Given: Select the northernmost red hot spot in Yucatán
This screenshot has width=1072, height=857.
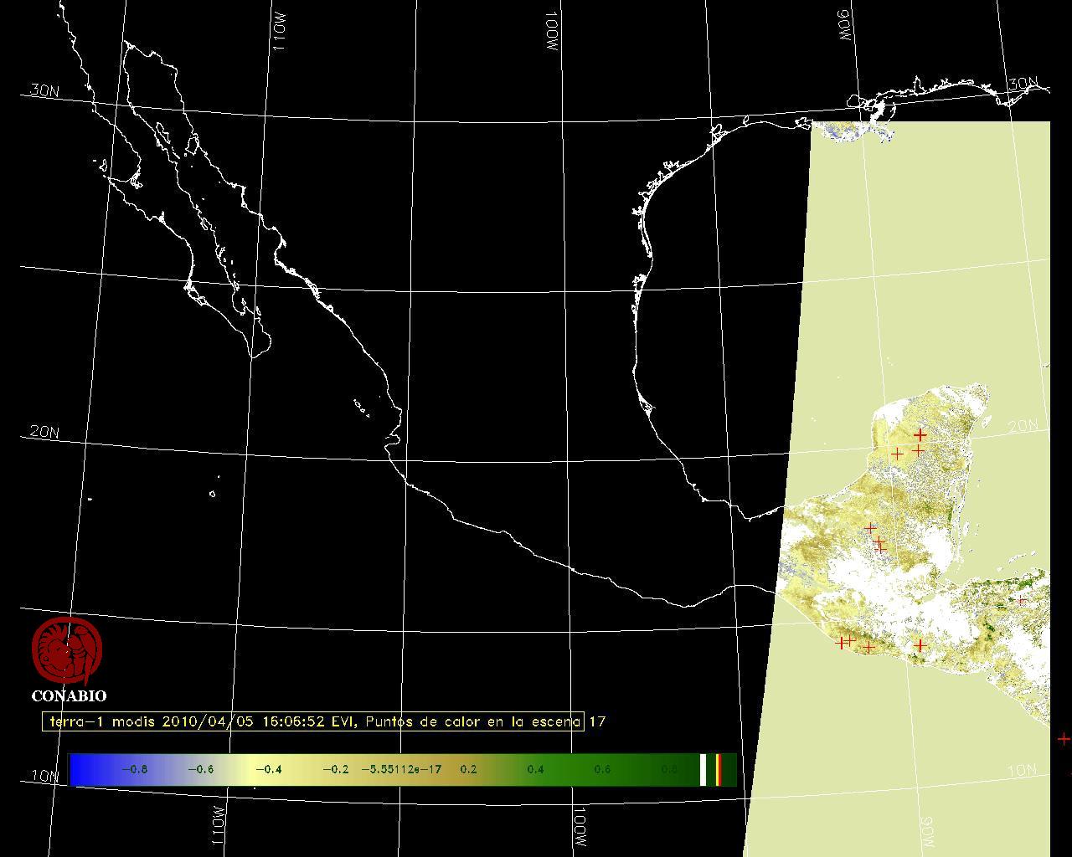Looking at the screenshot, I should 920,434.
